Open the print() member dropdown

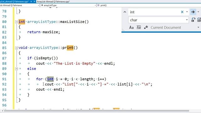coord(149,5)
